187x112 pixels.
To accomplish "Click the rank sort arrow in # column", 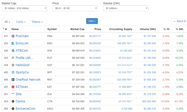I will click(x=4, y=29).
